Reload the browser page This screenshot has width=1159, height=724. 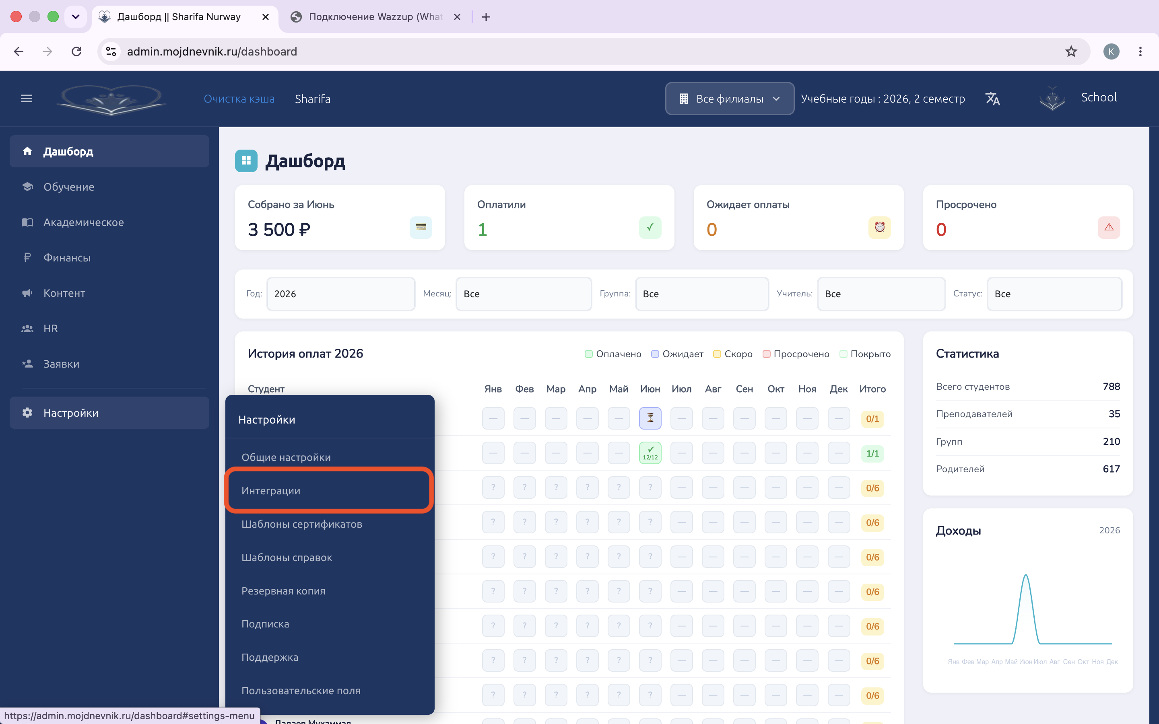(x=76, y=51)
